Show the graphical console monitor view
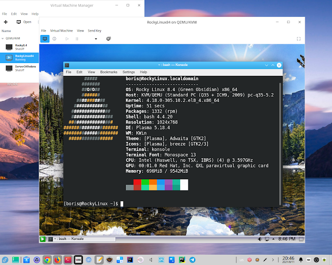Viewport: 332px width, 265px height. click(x=45, y=39)
